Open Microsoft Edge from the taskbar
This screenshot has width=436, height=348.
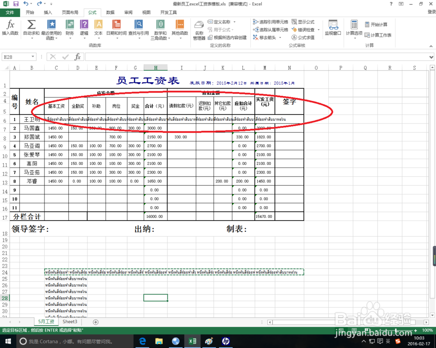[x=143, y=341]
